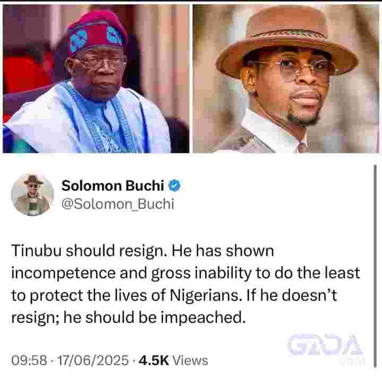The height and width of the screenshot is (382, 382).
Task: Open Solomon Buchi's round profile avatar
Action: [32, 194]
